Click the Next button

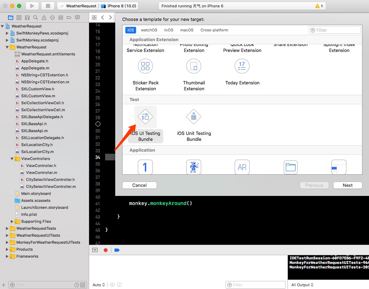(347, 185)
